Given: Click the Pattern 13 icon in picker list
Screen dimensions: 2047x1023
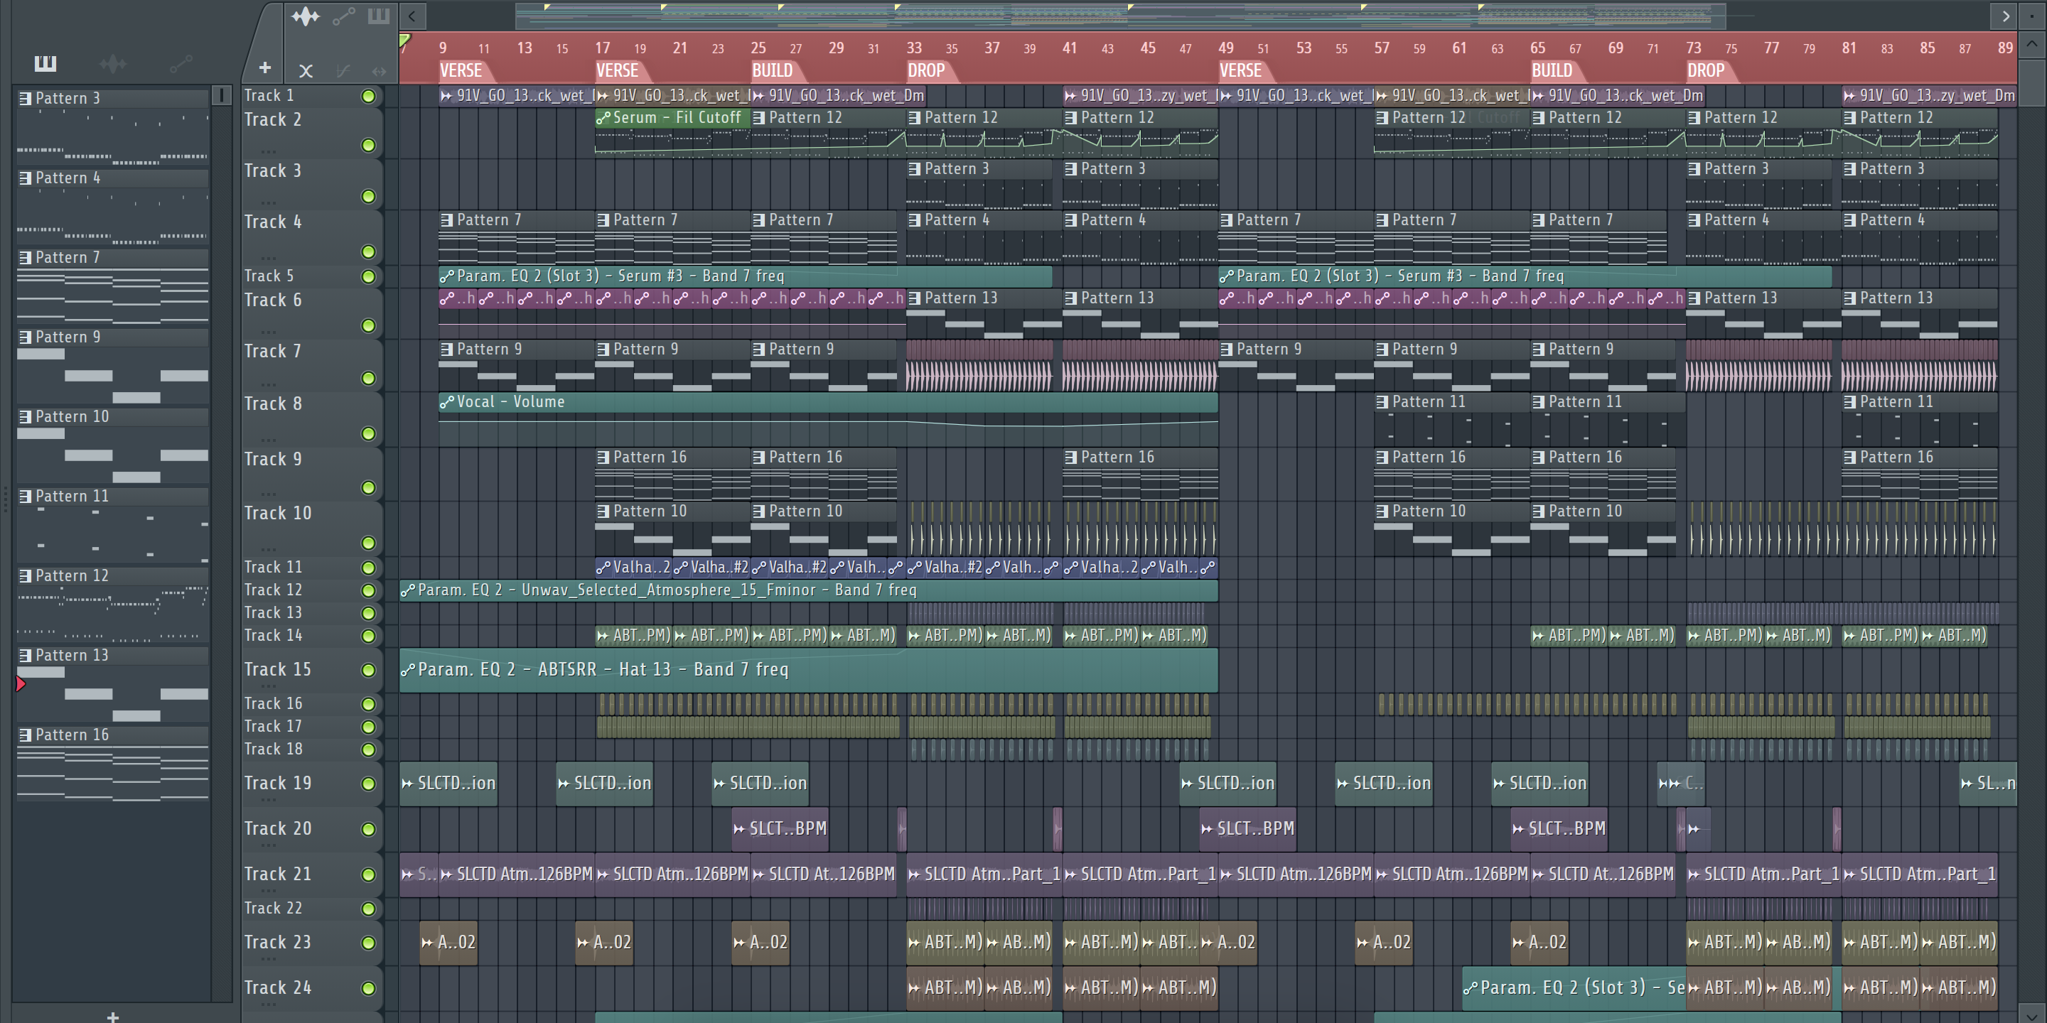Looking at the screenshot, I should [26, 655].
